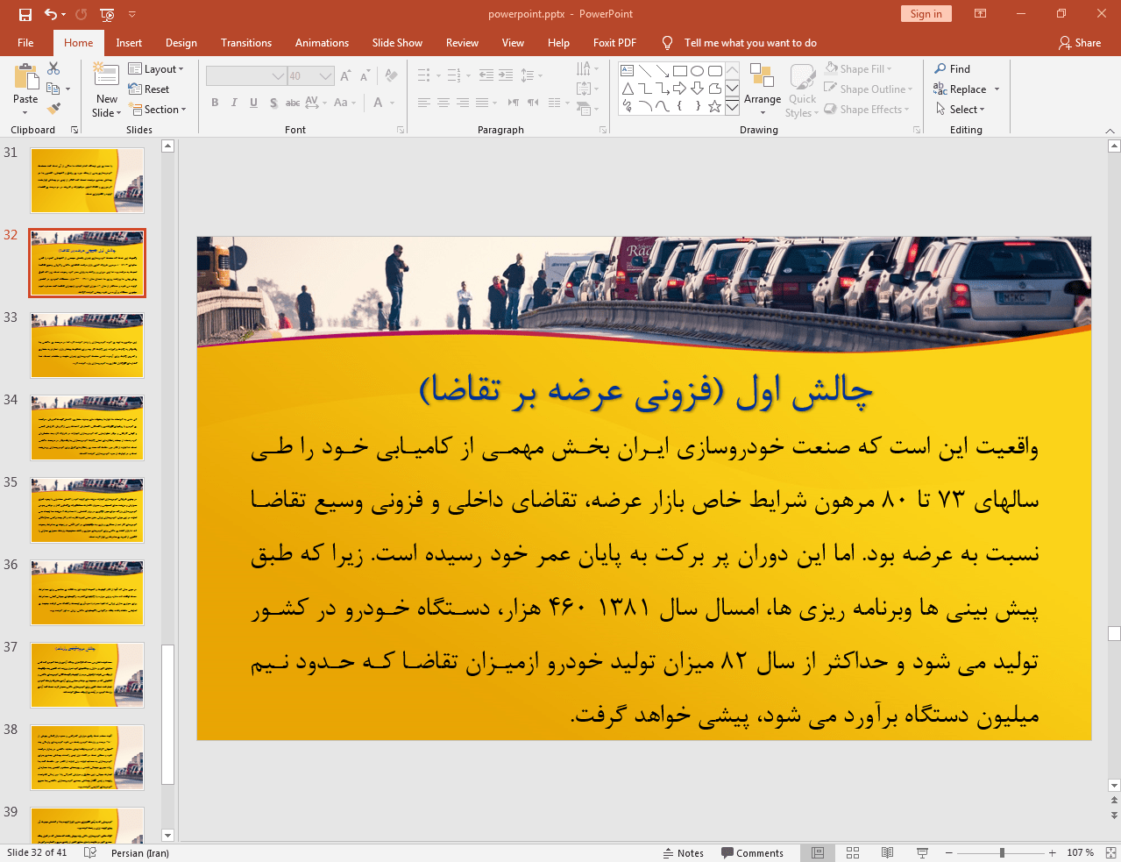The height and width of the screenshot is (862, 1121).
Task: Increase list indent level
Action: coord(506,75)
